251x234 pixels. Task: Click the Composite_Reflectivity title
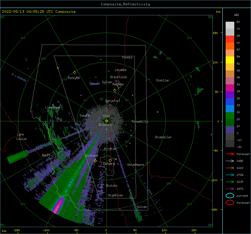(126, 4)
